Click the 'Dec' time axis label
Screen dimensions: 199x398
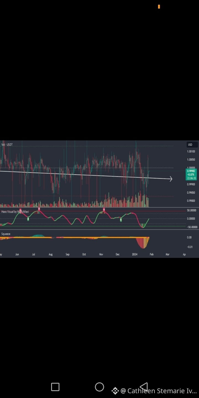(117, 254)
